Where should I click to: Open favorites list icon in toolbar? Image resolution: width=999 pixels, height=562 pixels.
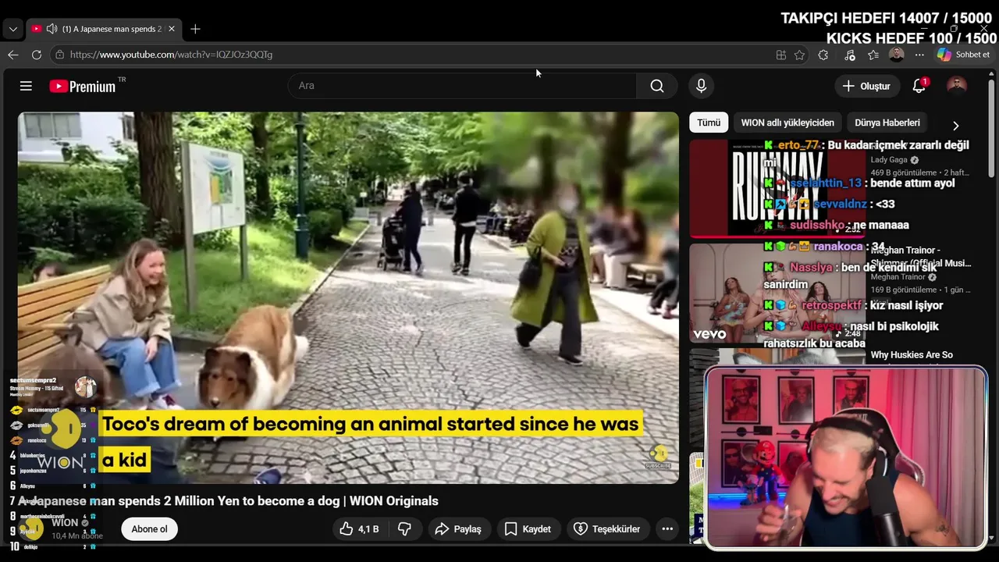873,55
